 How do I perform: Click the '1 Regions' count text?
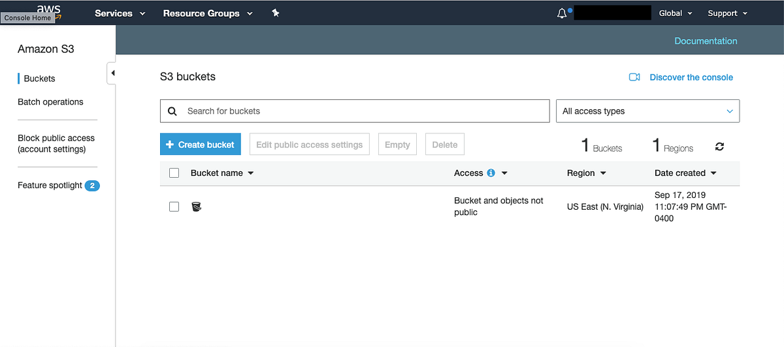[x=673, y=146]
